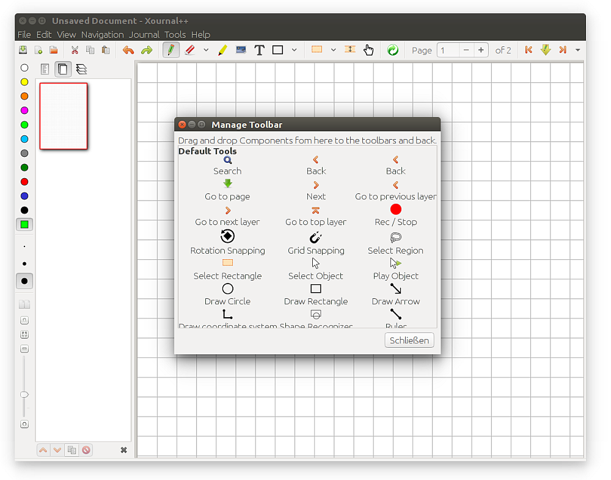Pick the yellow color swatch
Image resolution: width=611 pixels, height=480 pixels.
(x=24, y=82)
